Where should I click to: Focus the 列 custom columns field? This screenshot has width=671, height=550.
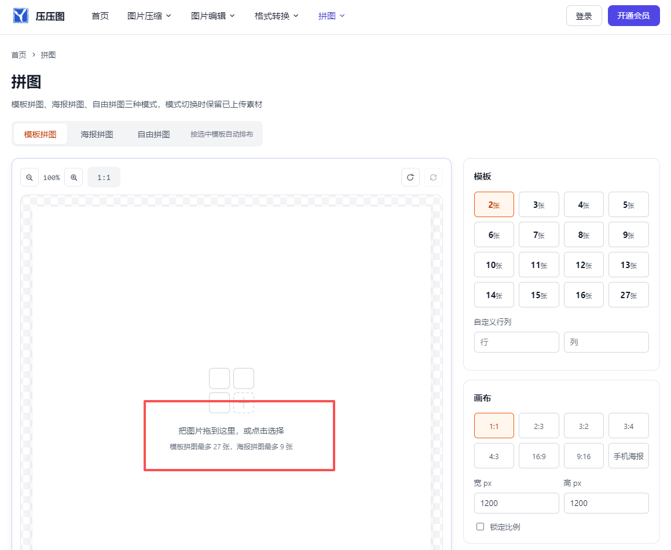606,342
